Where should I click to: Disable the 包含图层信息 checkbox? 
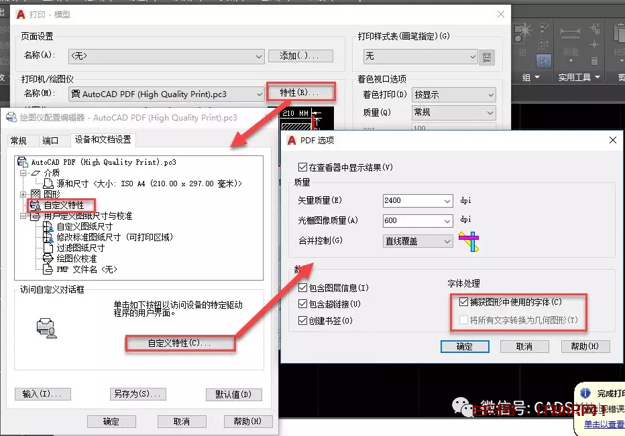pos(302,286)
